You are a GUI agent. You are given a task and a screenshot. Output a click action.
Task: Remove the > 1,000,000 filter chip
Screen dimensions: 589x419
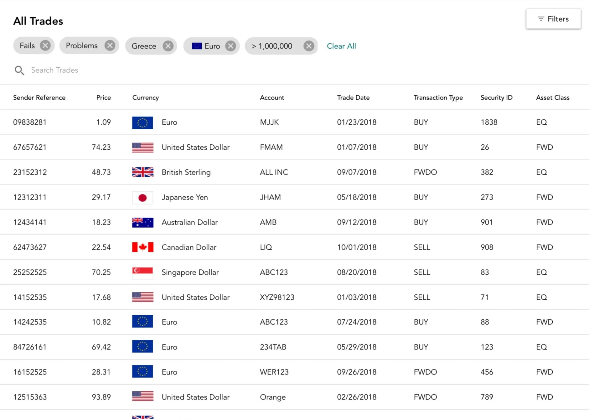[x=309, y=46]
